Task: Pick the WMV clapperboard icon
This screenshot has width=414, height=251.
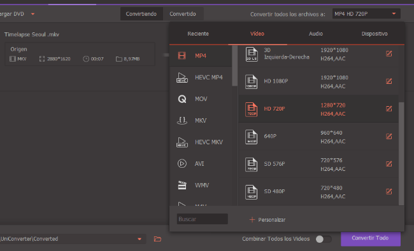Action: tap(182, 185)
